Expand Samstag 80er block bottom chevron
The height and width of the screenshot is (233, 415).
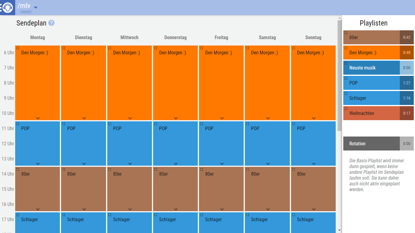(268, 209)
